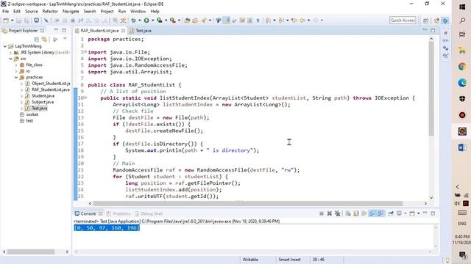Open the Run button dropdown arrow
This screenshot has width=471, height=264.
click(x=152, y=21)
